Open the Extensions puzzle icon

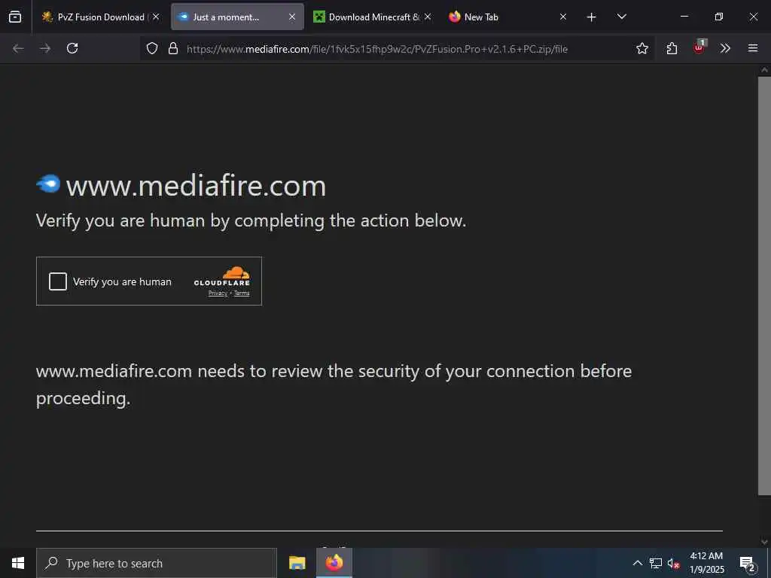point(672,48)
